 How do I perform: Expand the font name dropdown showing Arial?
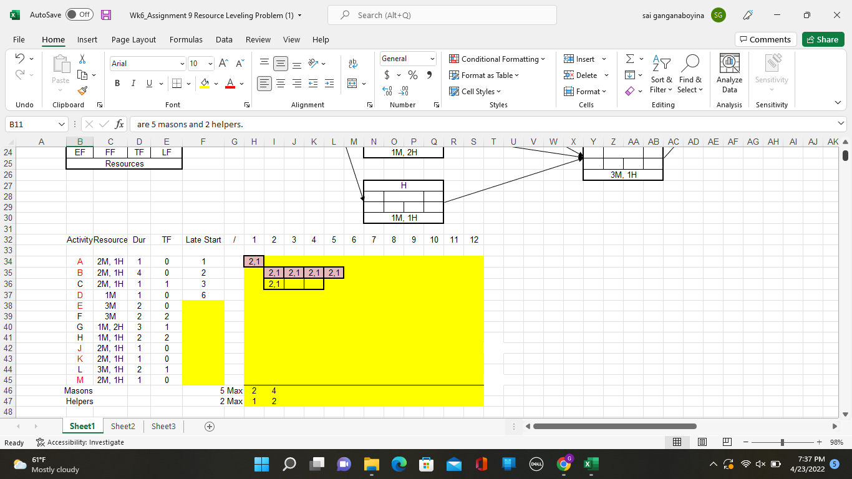click(182, 64)
